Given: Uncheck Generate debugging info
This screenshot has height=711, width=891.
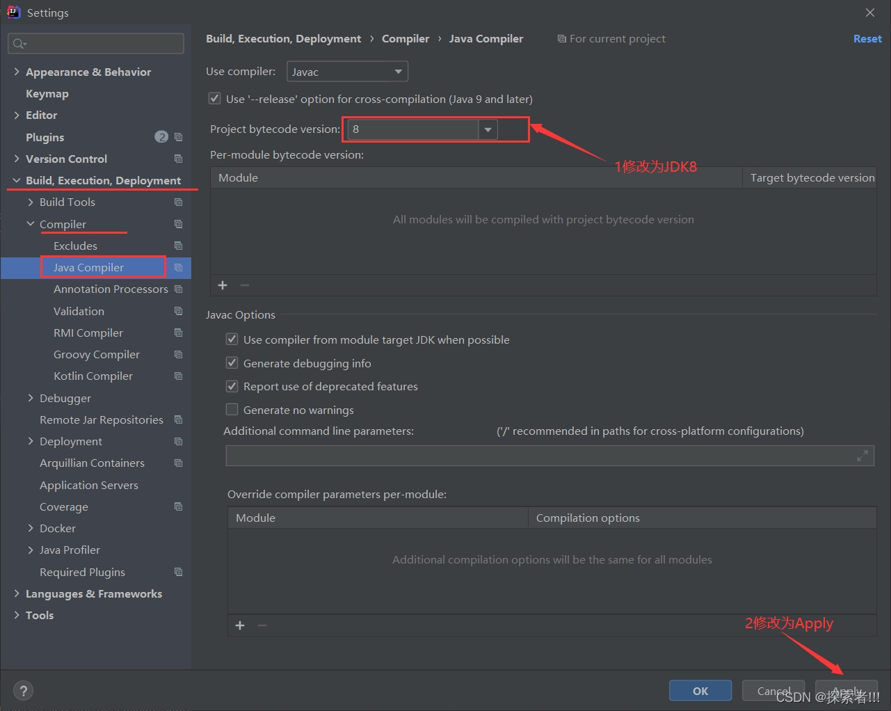Looking at the screenshot, I should (232, 363).
